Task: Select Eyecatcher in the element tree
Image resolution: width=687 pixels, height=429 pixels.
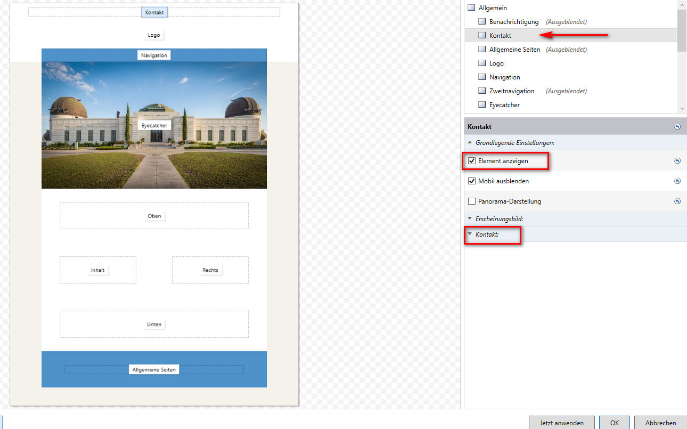Action: (504, 105)
